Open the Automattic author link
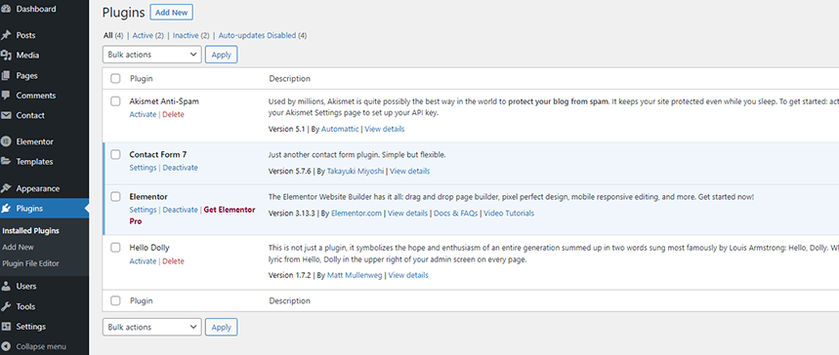The image size is (839, 355). click(x=340, y=129)
